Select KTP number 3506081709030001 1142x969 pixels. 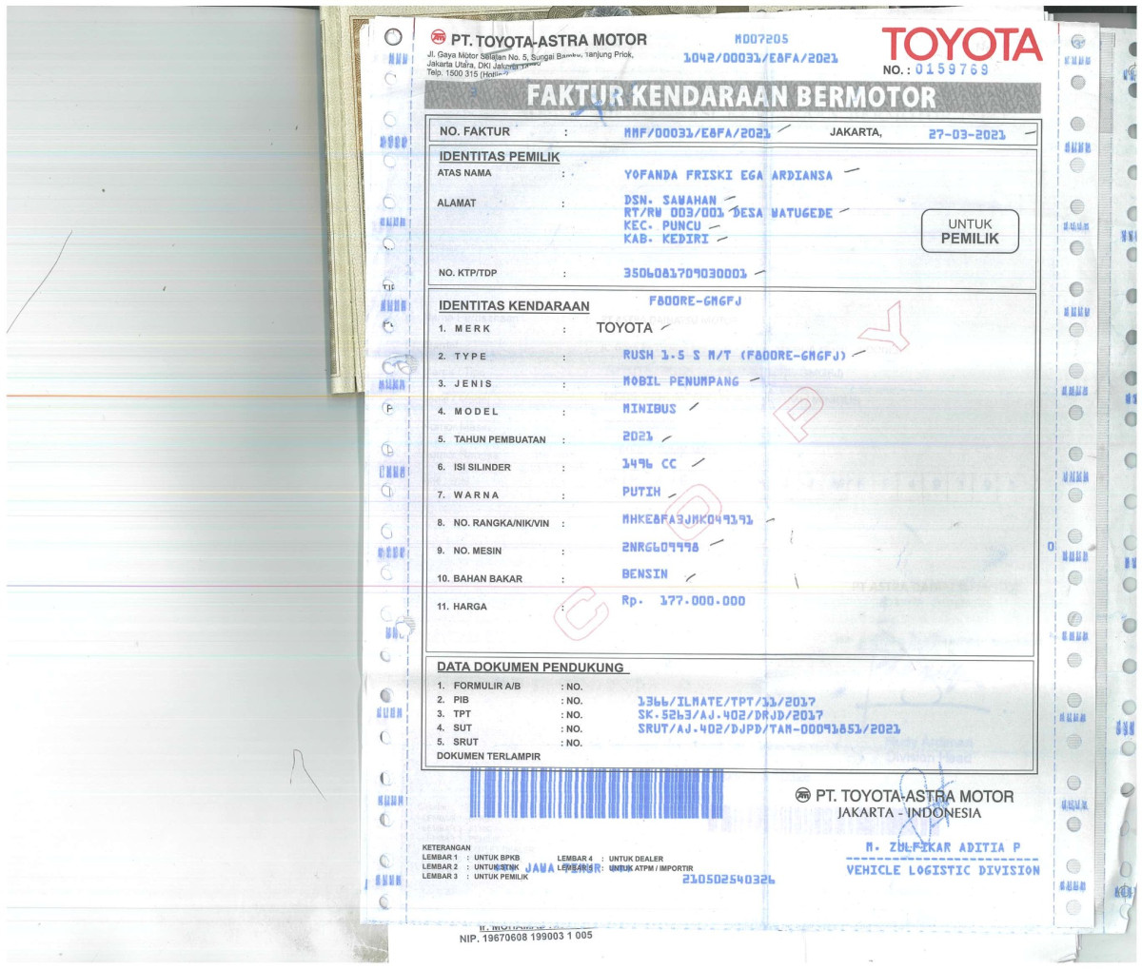point(685,273)
